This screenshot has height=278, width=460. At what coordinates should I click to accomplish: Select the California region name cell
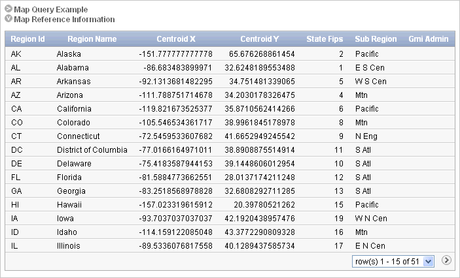coord(74,109)
